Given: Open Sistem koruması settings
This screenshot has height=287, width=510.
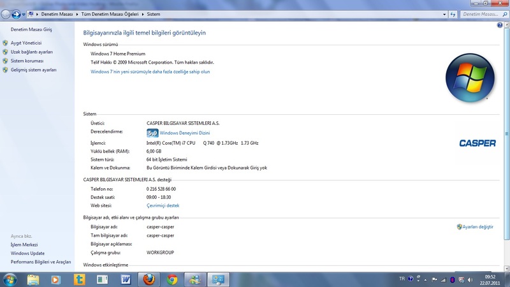Looking at the screenshot, I should (27, 61).
